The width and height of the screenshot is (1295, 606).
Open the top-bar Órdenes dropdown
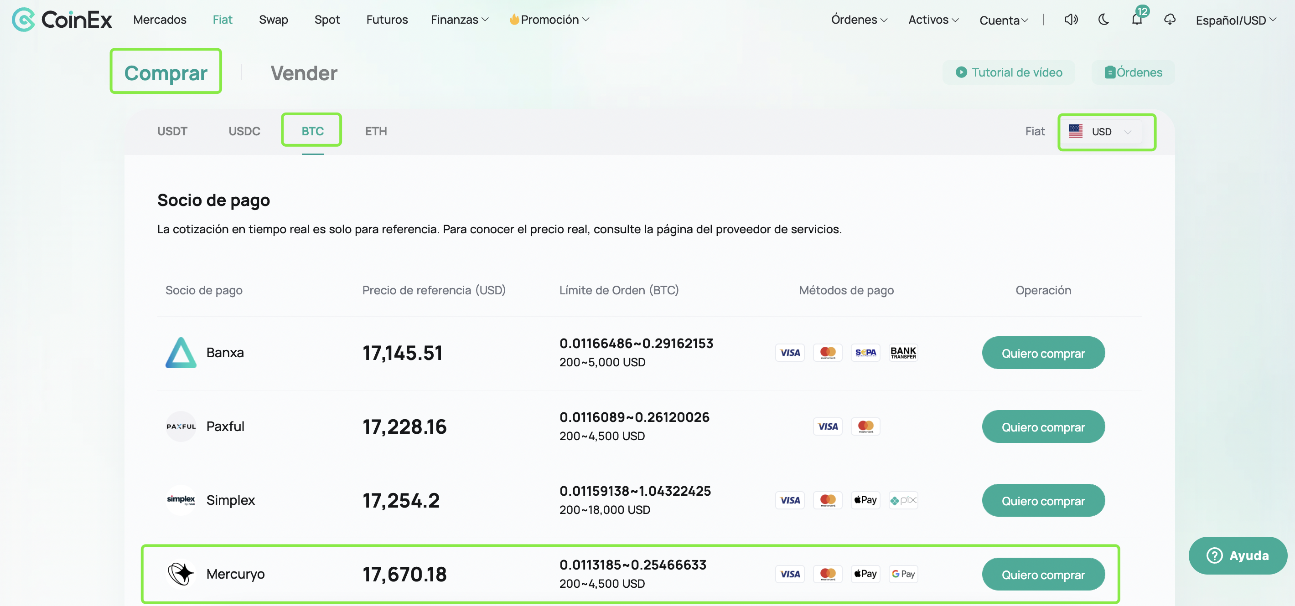click(859, 20)
